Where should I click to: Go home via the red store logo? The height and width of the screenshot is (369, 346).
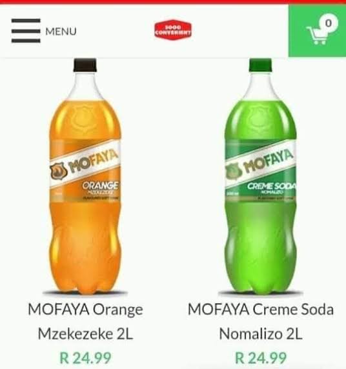coord(173,30)
